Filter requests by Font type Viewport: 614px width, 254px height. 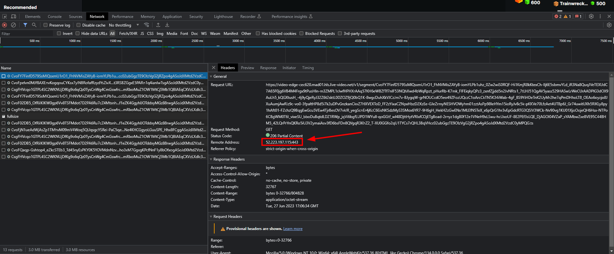tap(184, 33)
